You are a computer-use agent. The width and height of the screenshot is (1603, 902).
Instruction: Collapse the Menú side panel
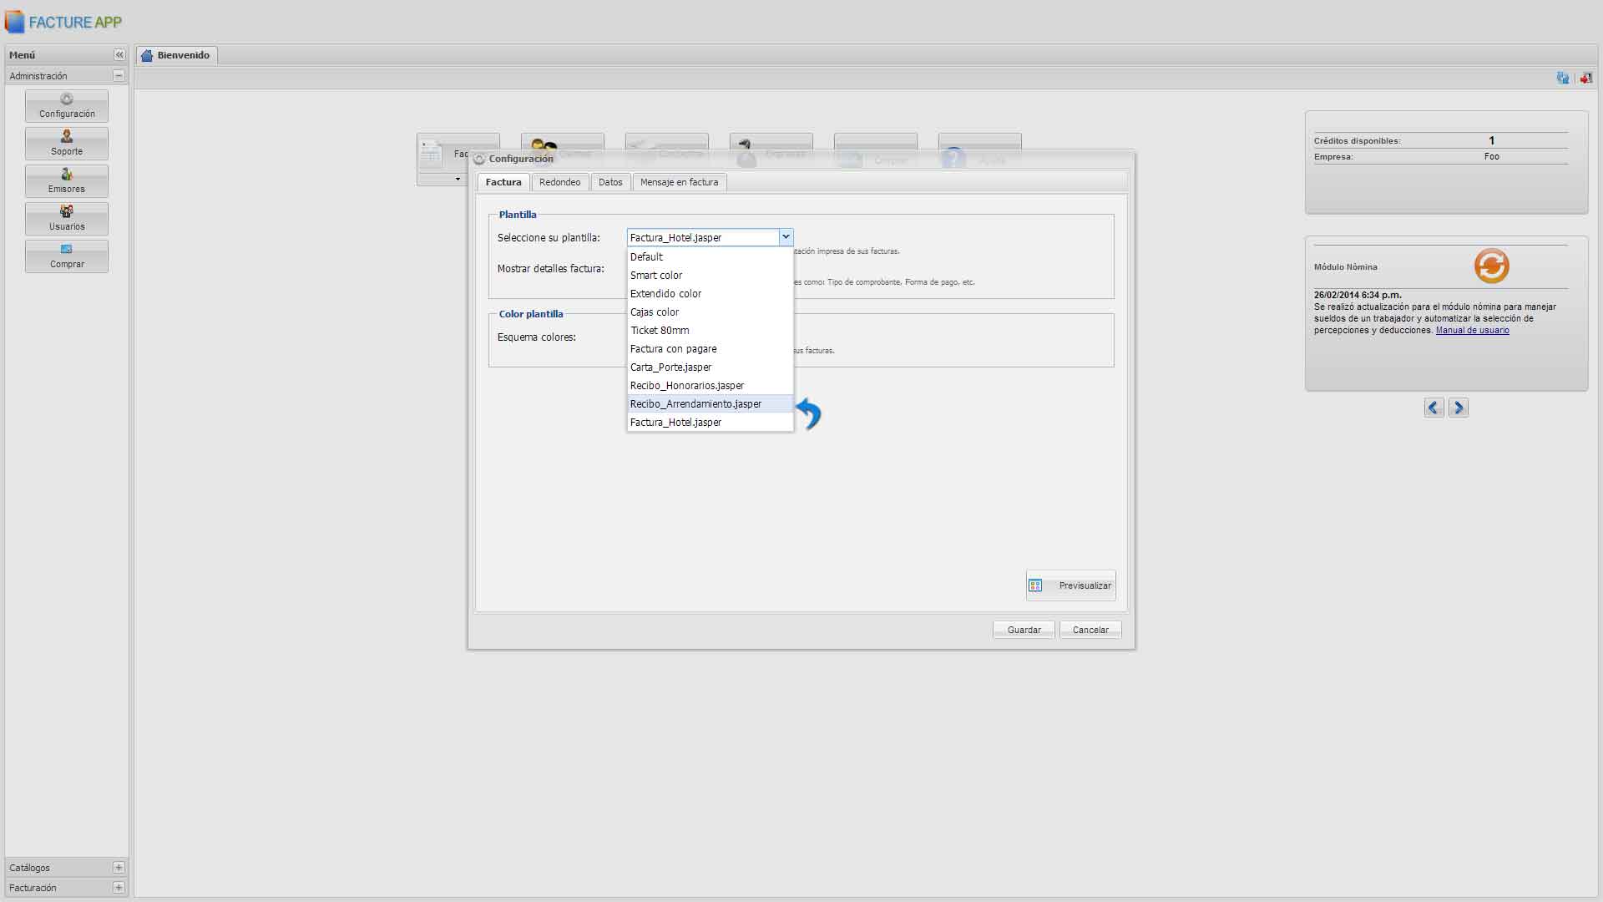point(119,55)
